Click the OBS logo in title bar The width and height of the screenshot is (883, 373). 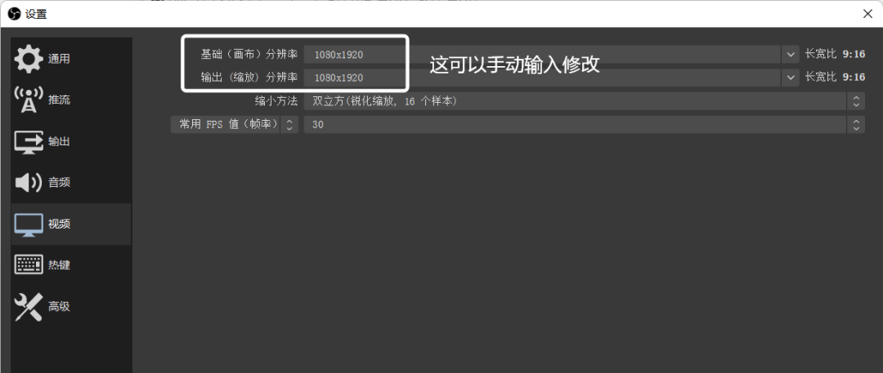14,14
